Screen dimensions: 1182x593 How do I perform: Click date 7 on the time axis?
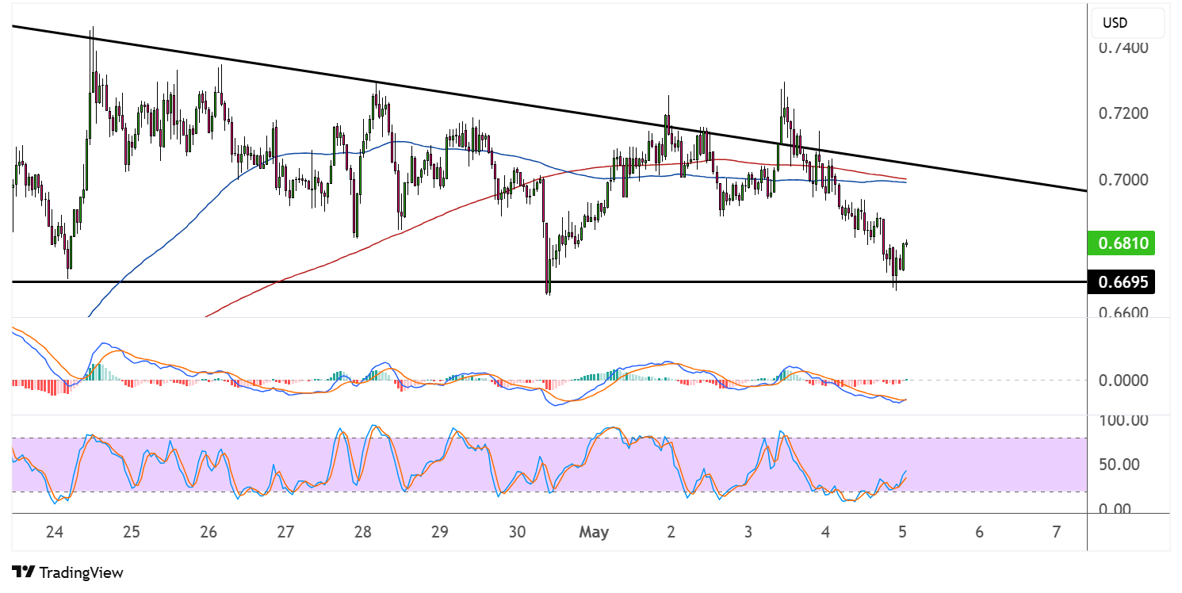click(1056, 533)
